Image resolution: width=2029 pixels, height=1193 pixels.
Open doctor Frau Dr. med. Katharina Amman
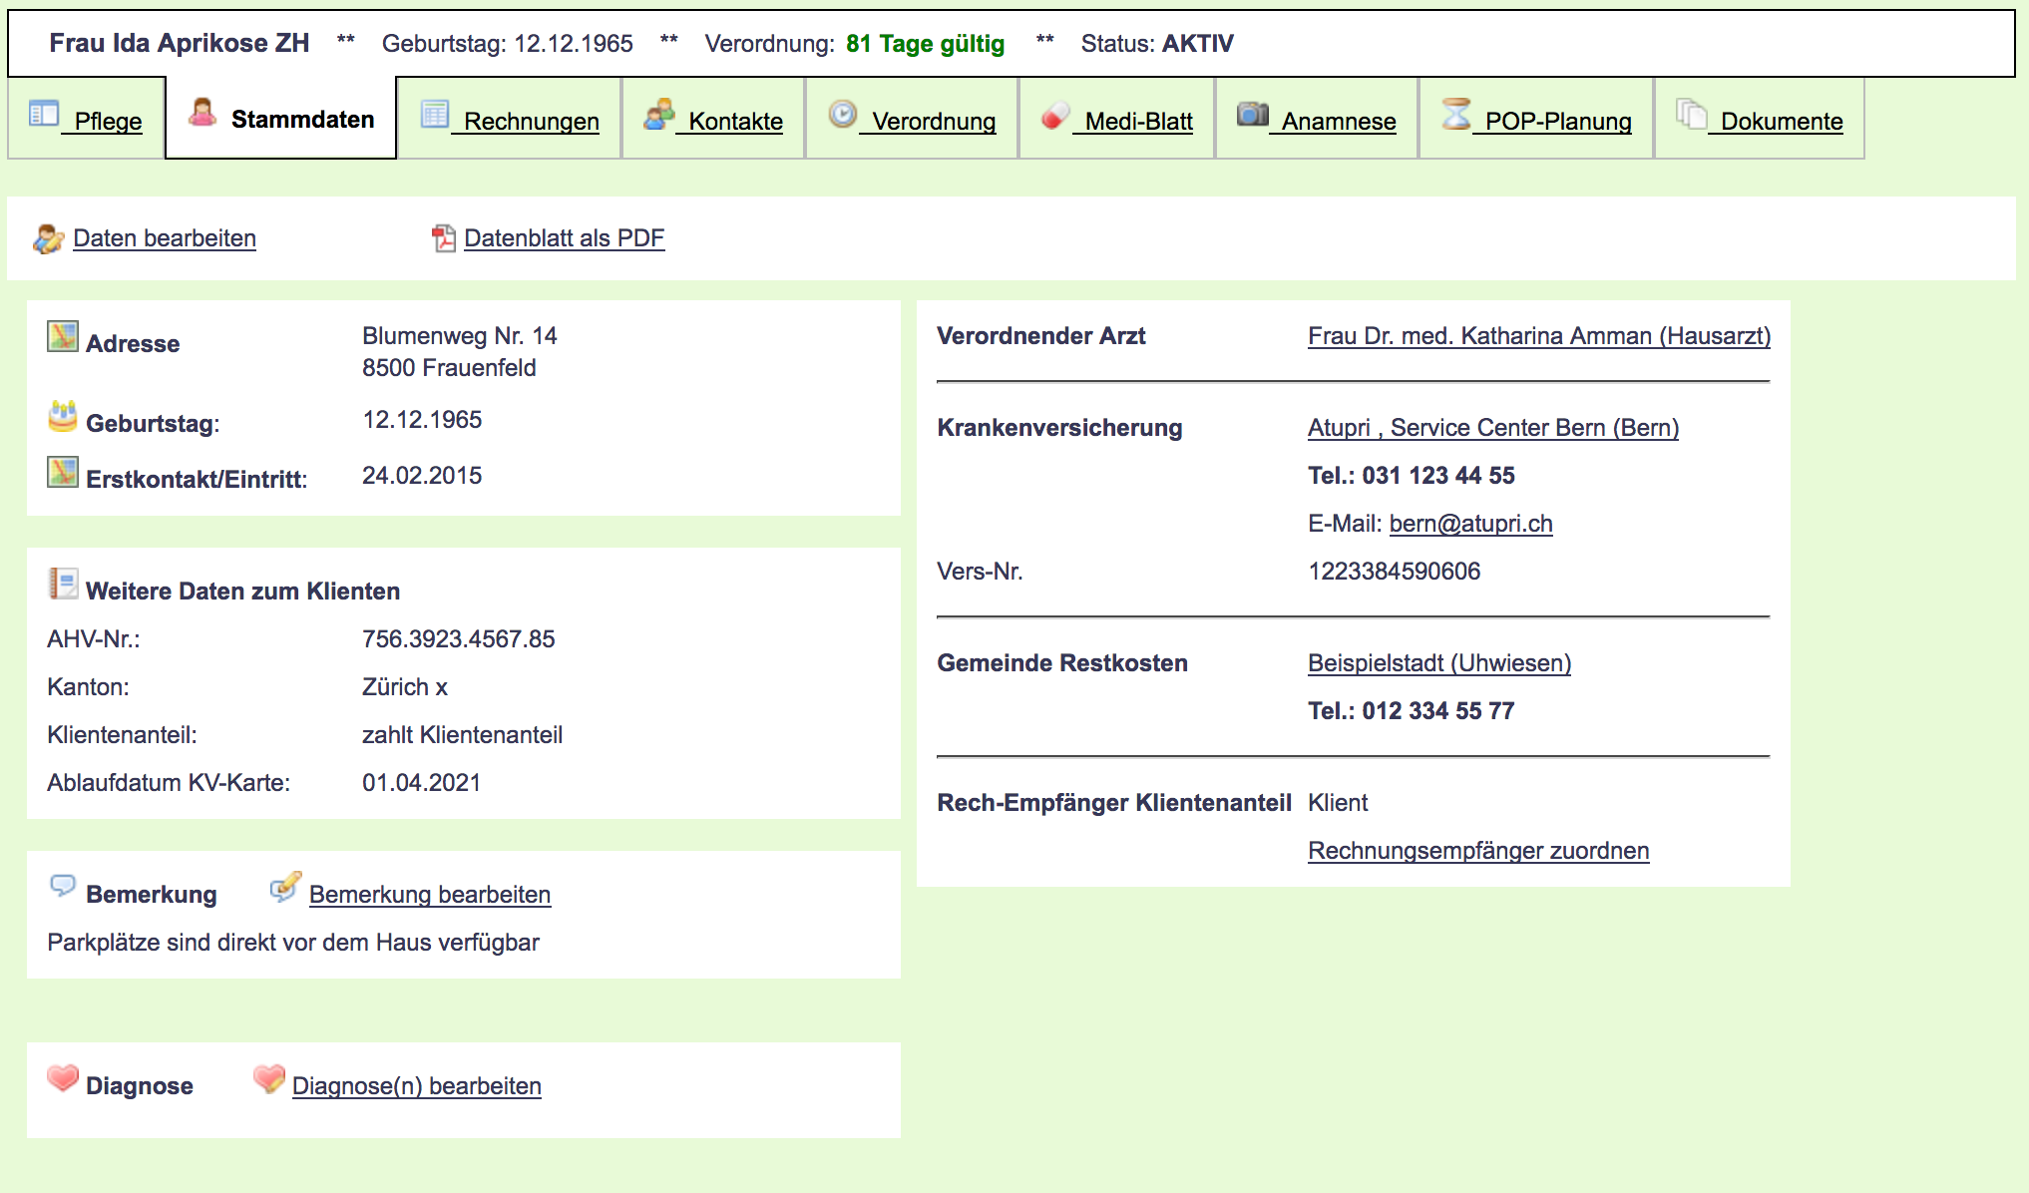1538,336
